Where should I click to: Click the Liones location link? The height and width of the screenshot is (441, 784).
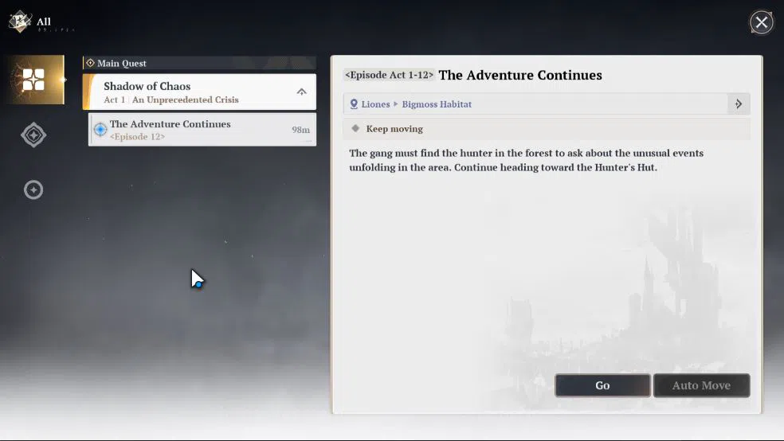click(375, 104)
